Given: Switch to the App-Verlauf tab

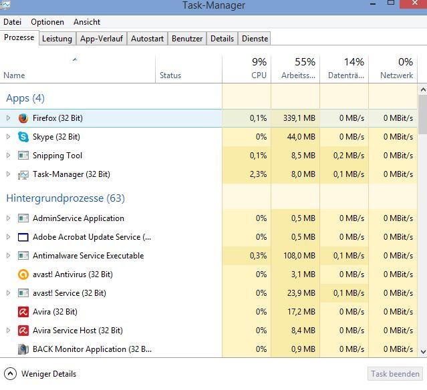Looking at the screenshot, I should tap(102, 39).
